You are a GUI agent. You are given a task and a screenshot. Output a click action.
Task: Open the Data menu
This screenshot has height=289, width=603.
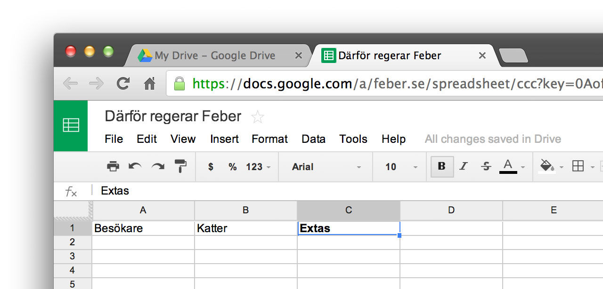314,139
